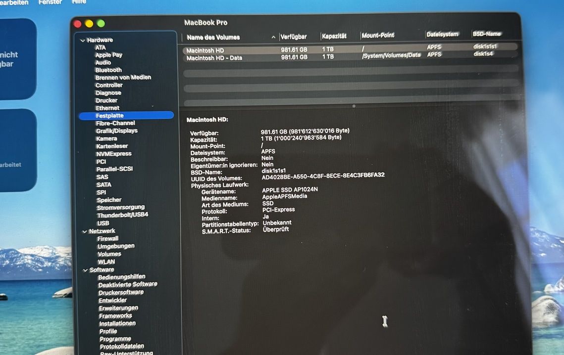Click the /System/Volumes/Data mount point cell
The width and height of the screenshot is (564, 355).
391,55
